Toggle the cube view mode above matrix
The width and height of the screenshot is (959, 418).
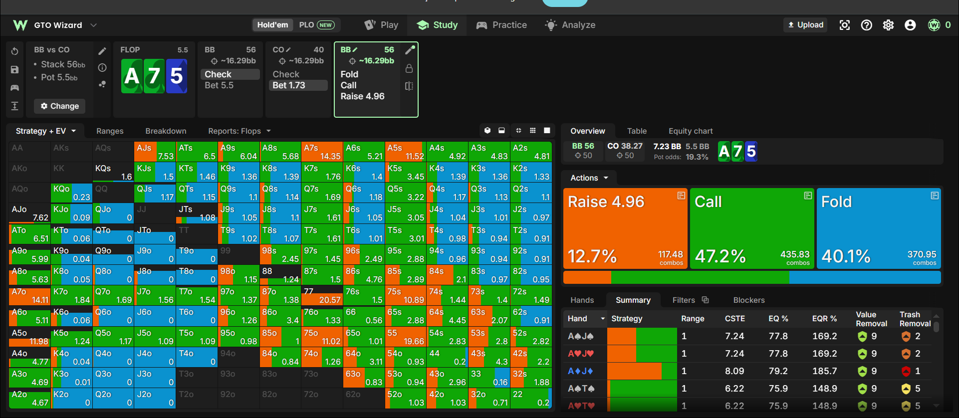tap(487, 131)
